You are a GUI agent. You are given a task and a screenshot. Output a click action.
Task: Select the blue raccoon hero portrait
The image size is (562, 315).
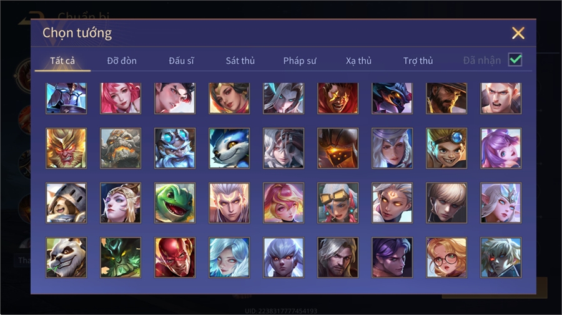click(229, 148)
